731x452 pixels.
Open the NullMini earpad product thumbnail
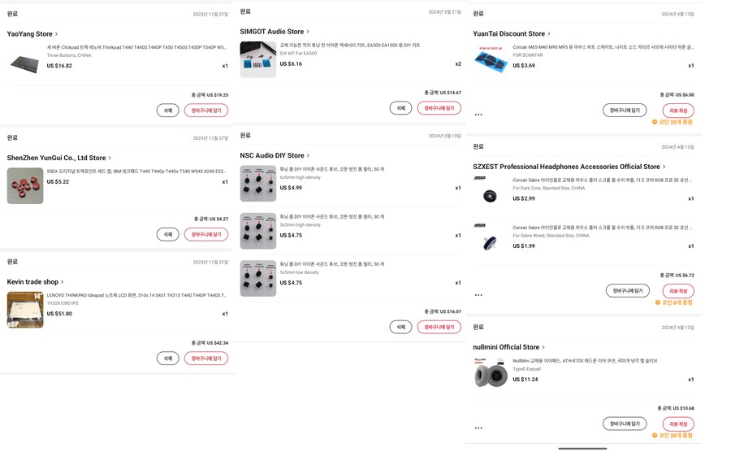tap(491, 373)
